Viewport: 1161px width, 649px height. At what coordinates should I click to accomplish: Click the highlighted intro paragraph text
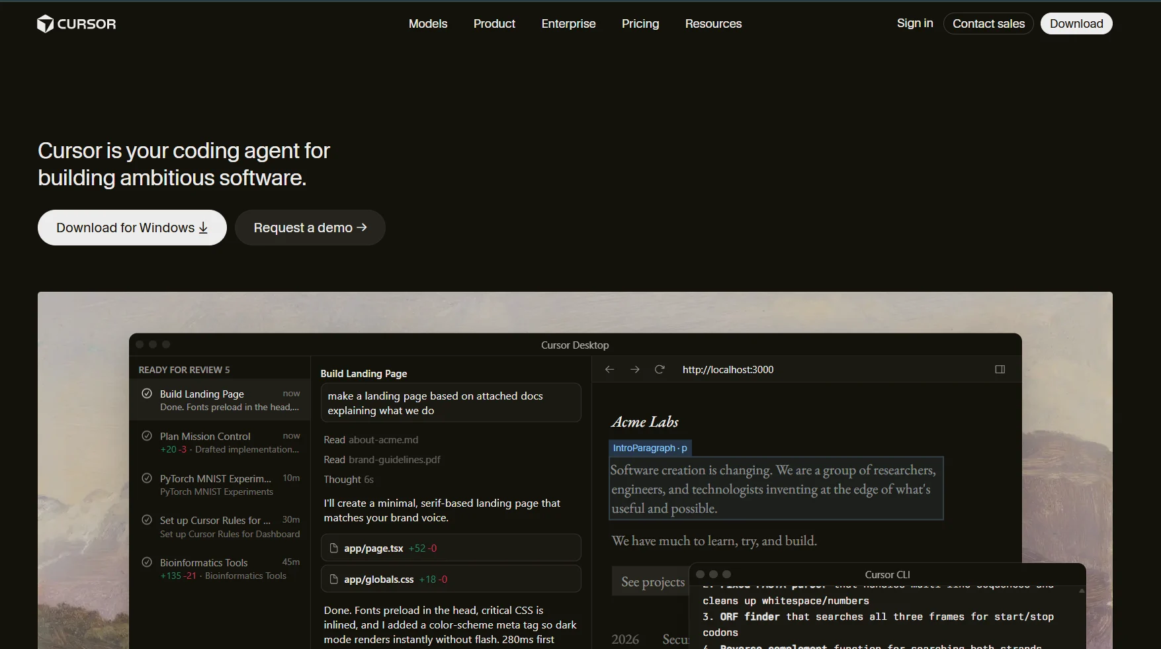[x=776, y=489]
